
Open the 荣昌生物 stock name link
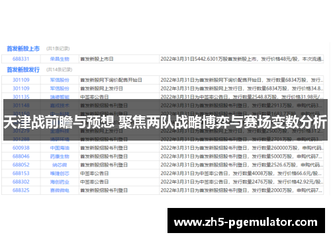60,59
